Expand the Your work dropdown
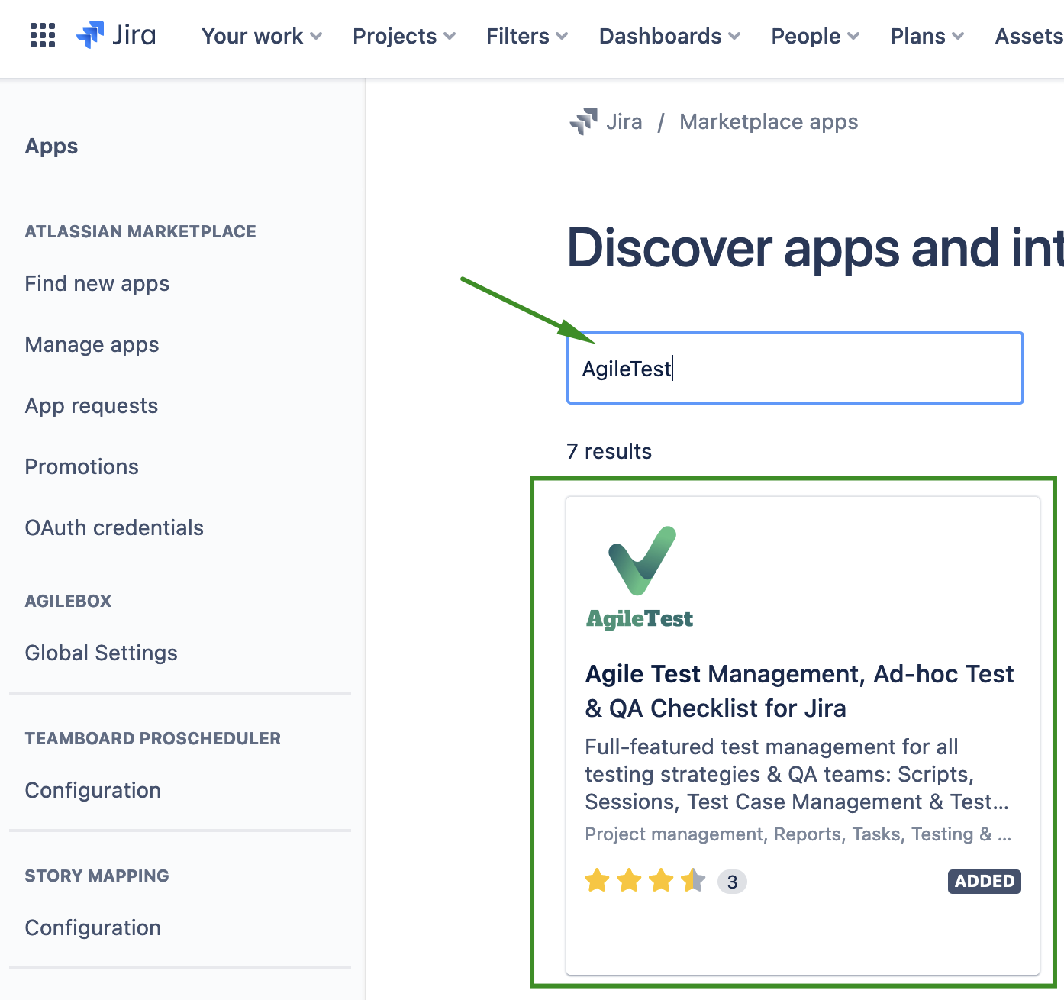1064x1000 pixels. click(x=262, y=36)
